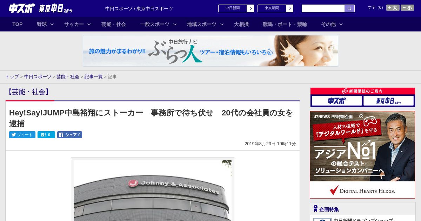
Task: Click the 新聞購読のご案内 header
Action: [x=362, y=91]
